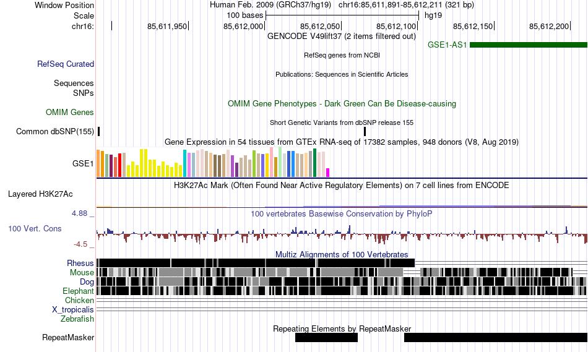The height and width of the screenshot is (352, 588).
Task: Click the RepeatMasker track label
Action: click(68, 337)
